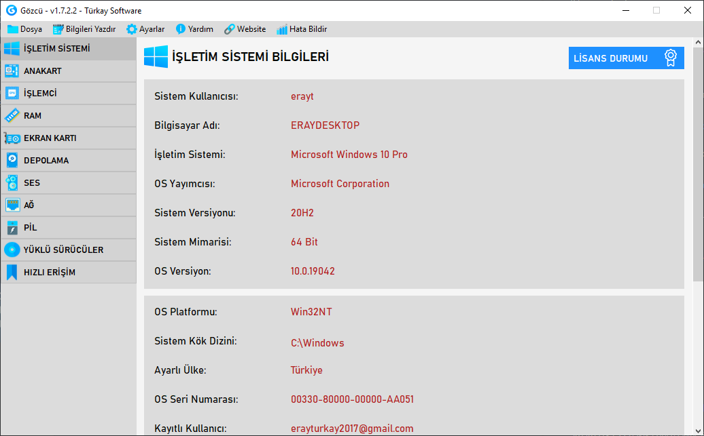The image size is (704, 436).
Task: View the YÜKLÜ SÜRÜCÜLER section
Action: click(x=68, y=250)
